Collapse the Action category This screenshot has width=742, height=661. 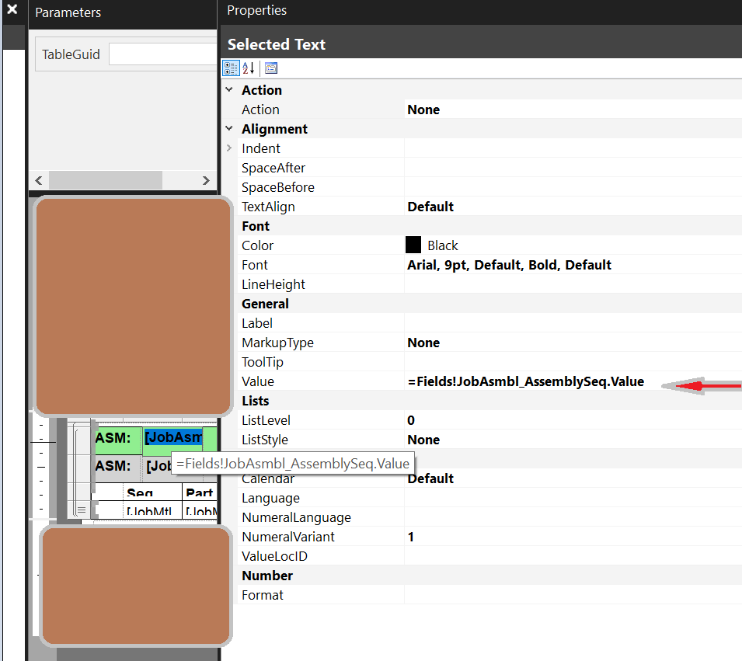coord(229,90)
